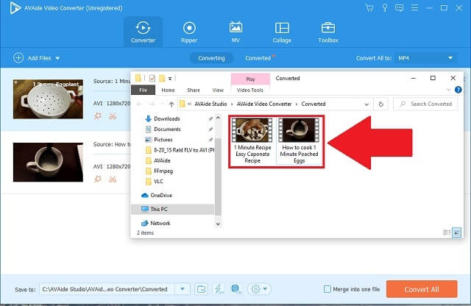Image resolution: width=471 pixels, height=306 pixels.
Task: Expand the Convert All to MP4 dropdown
Action: (x=451, y=57)
